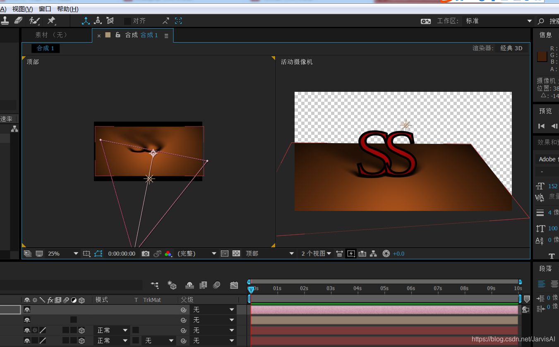Select the 合成 合成1 viewer tab

142,35
